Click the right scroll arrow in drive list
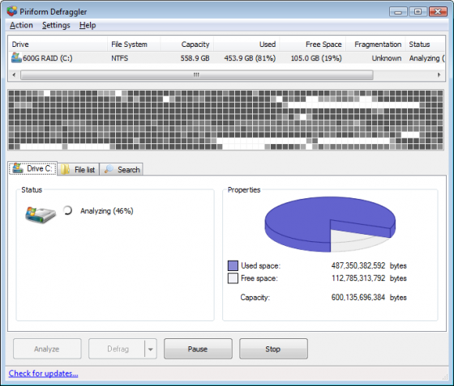454x386 pixels. click(439, 75)
